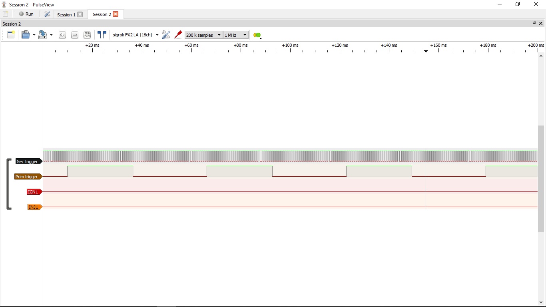
Task: Zoom out of the waveform
Action: 75,35
